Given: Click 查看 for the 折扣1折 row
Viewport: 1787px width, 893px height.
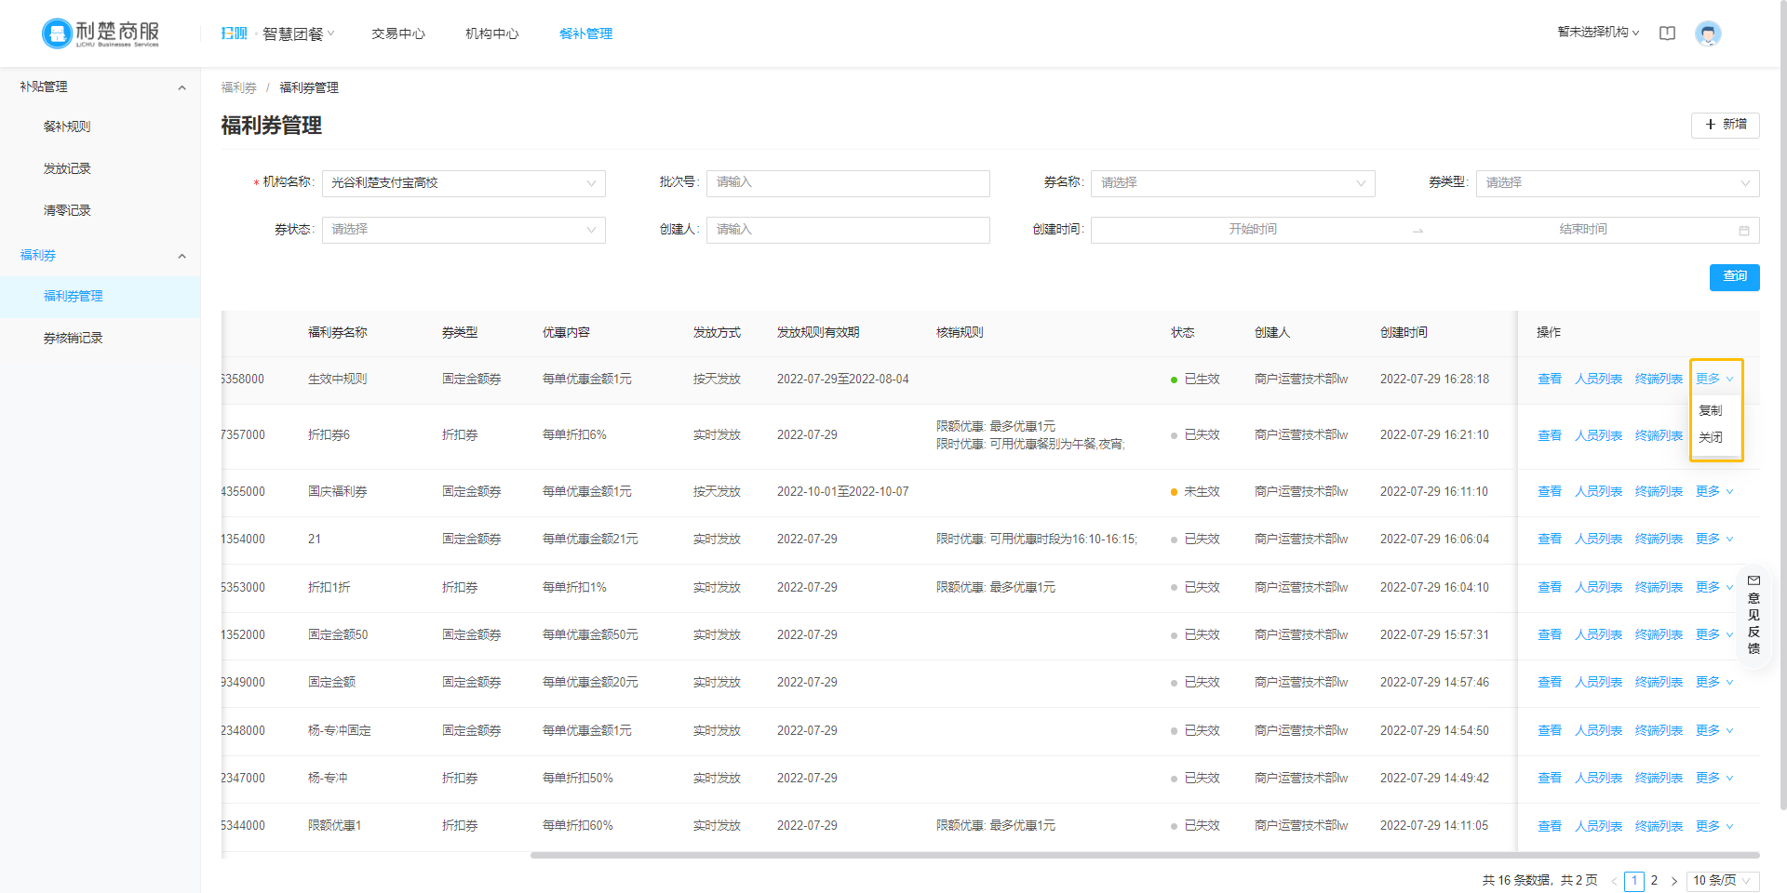Looking at the screenshot, I should tap(1550, 587).
